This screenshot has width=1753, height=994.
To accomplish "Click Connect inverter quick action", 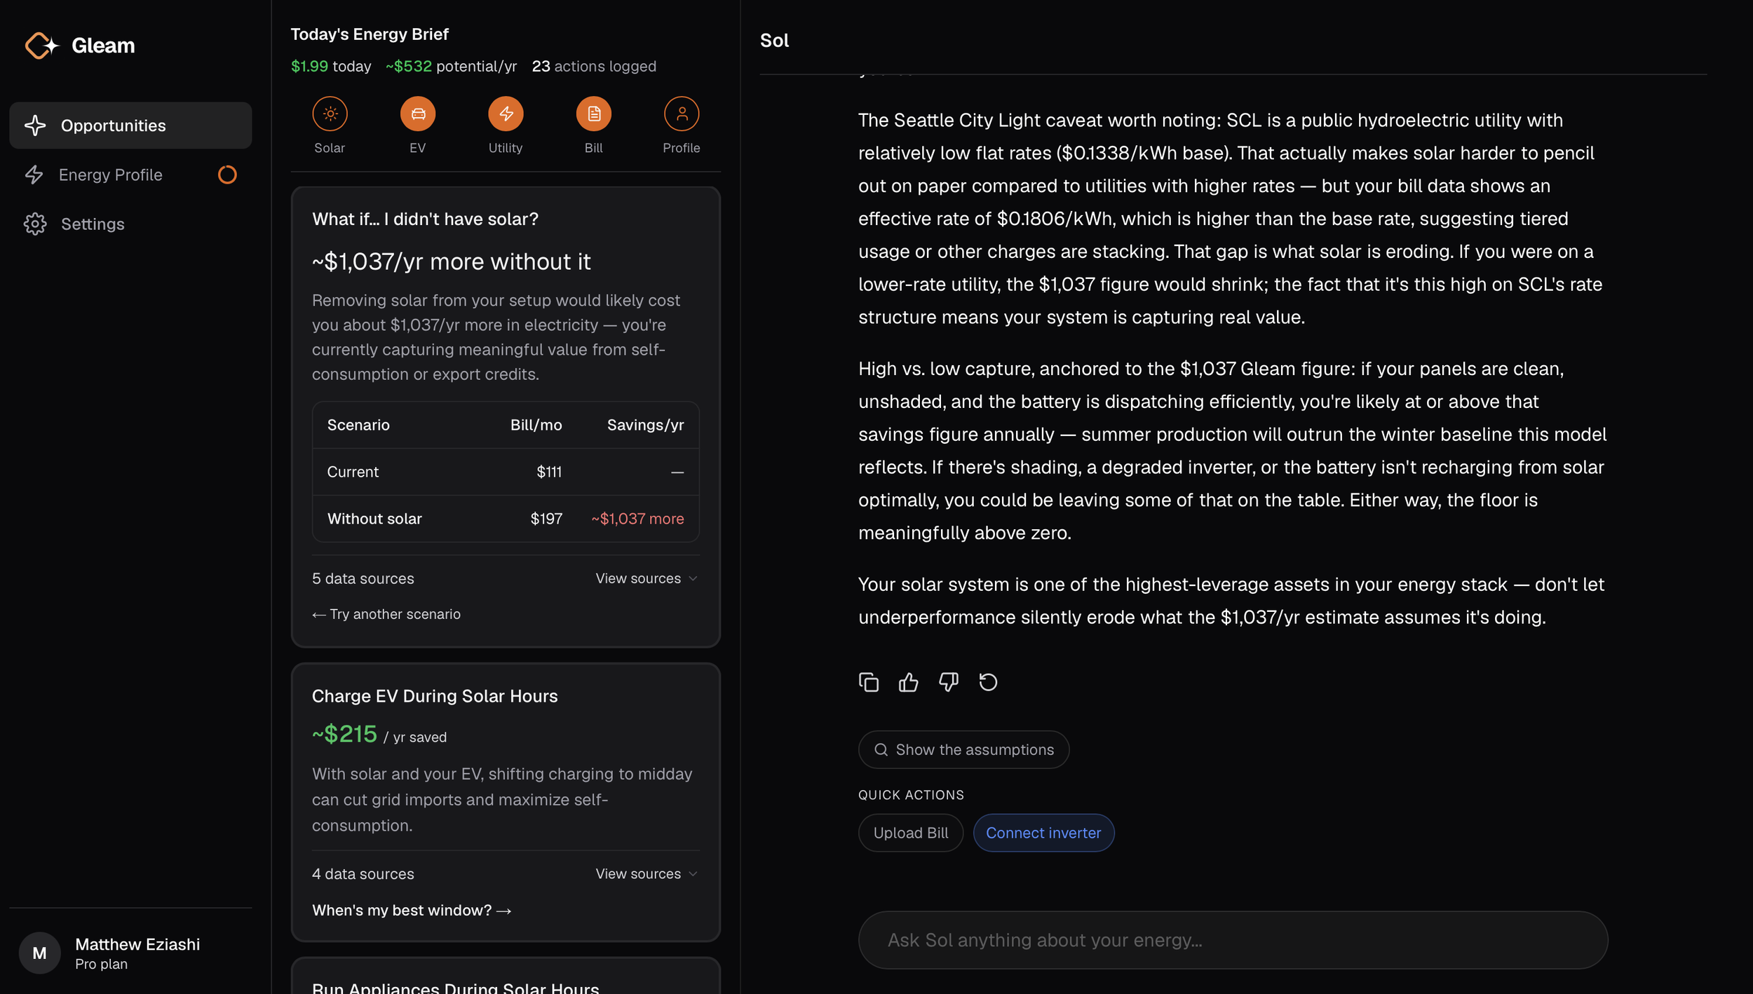I will 1043,833.
